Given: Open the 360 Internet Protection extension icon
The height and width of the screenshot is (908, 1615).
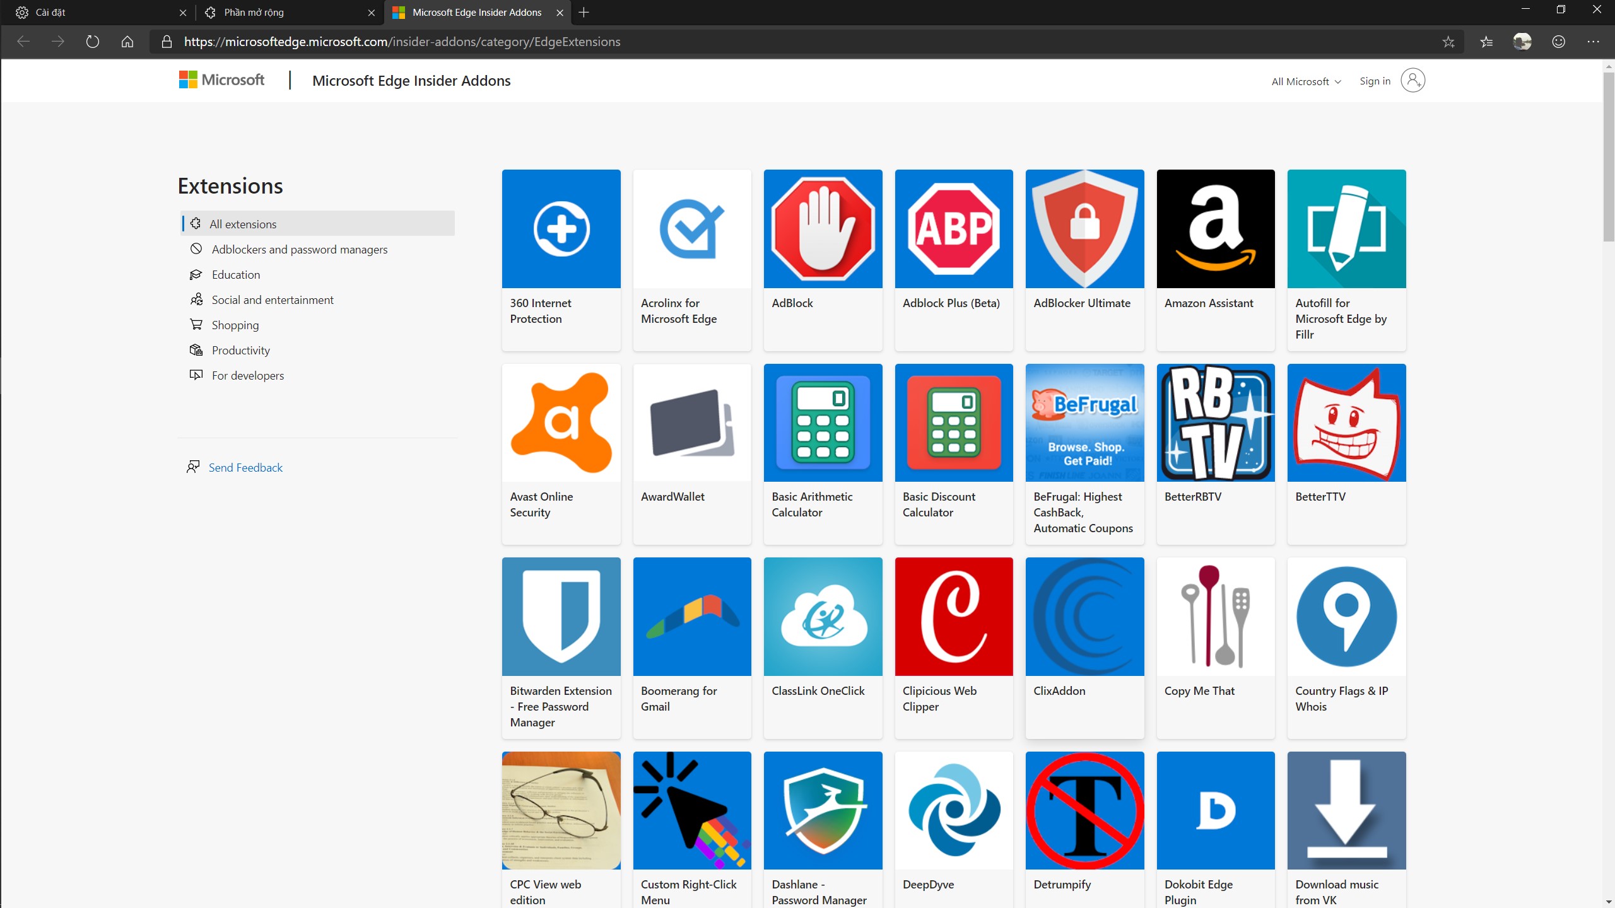Looking at the screenshot, I should [561, 228].
